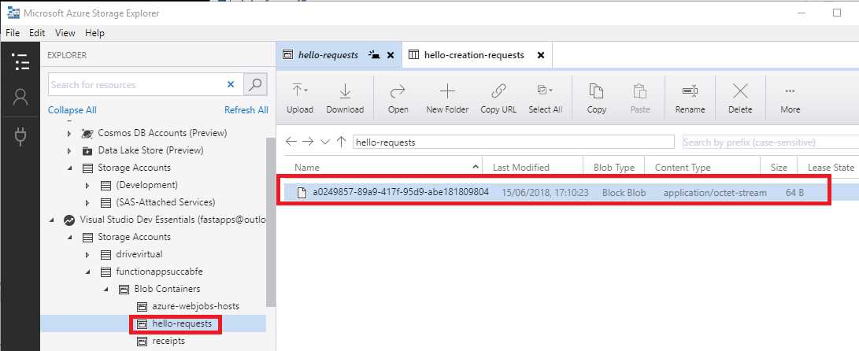
Task: Collapse the Blob Containers node
Action: point(106,289)
